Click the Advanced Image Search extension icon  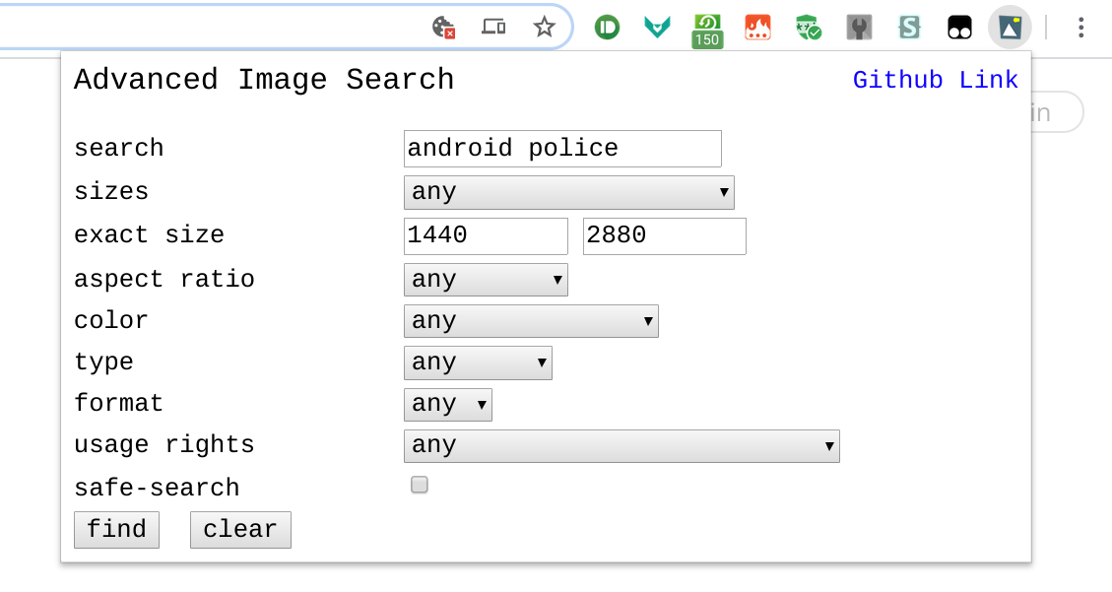coord(1010,28)
